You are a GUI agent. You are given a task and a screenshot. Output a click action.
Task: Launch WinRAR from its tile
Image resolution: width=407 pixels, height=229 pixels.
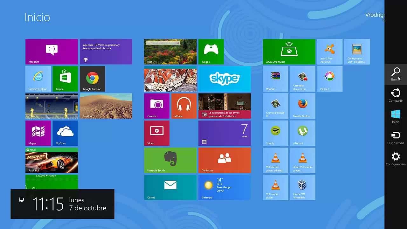[x=276, y=79]
